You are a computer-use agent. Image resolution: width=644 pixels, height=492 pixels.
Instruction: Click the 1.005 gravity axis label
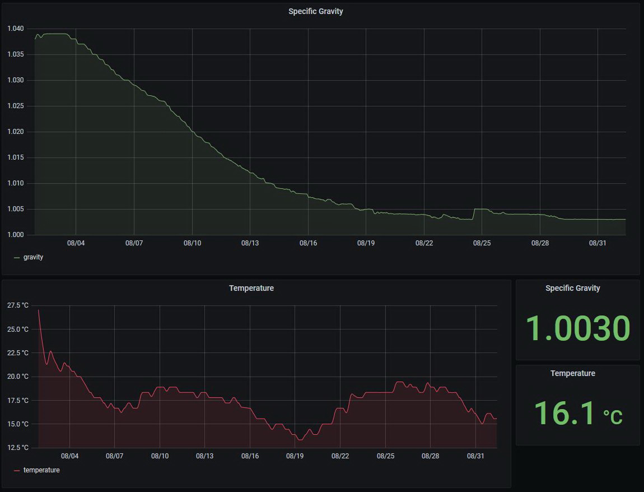coord(16,209)
